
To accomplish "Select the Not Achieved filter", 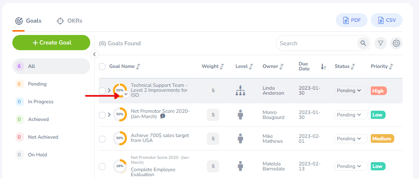I will pos(51,137).
